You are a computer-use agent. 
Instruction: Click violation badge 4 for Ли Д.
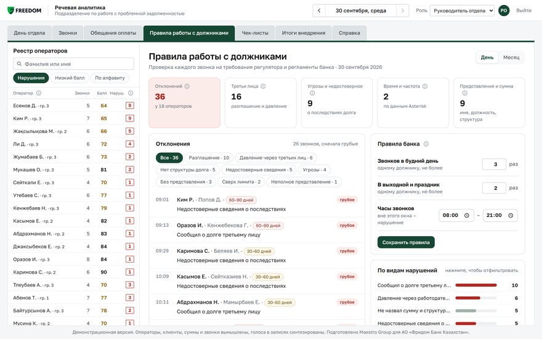(x=129, y=144)
